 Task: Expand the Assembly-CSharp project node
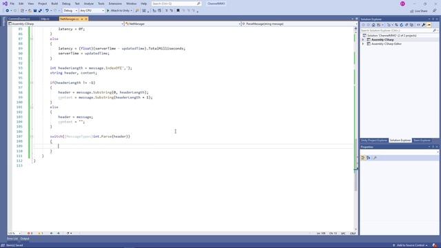[363, 40]
